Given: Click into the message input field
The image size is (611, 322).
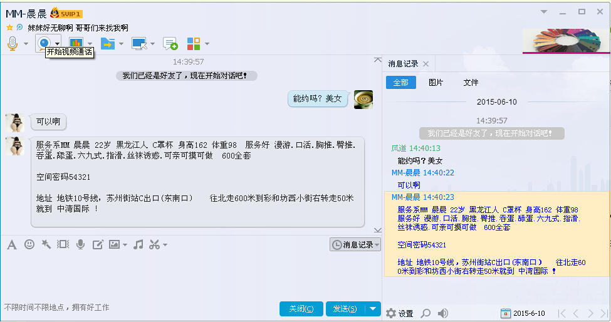Looking at the screenshot, I should tap(188, 276).
